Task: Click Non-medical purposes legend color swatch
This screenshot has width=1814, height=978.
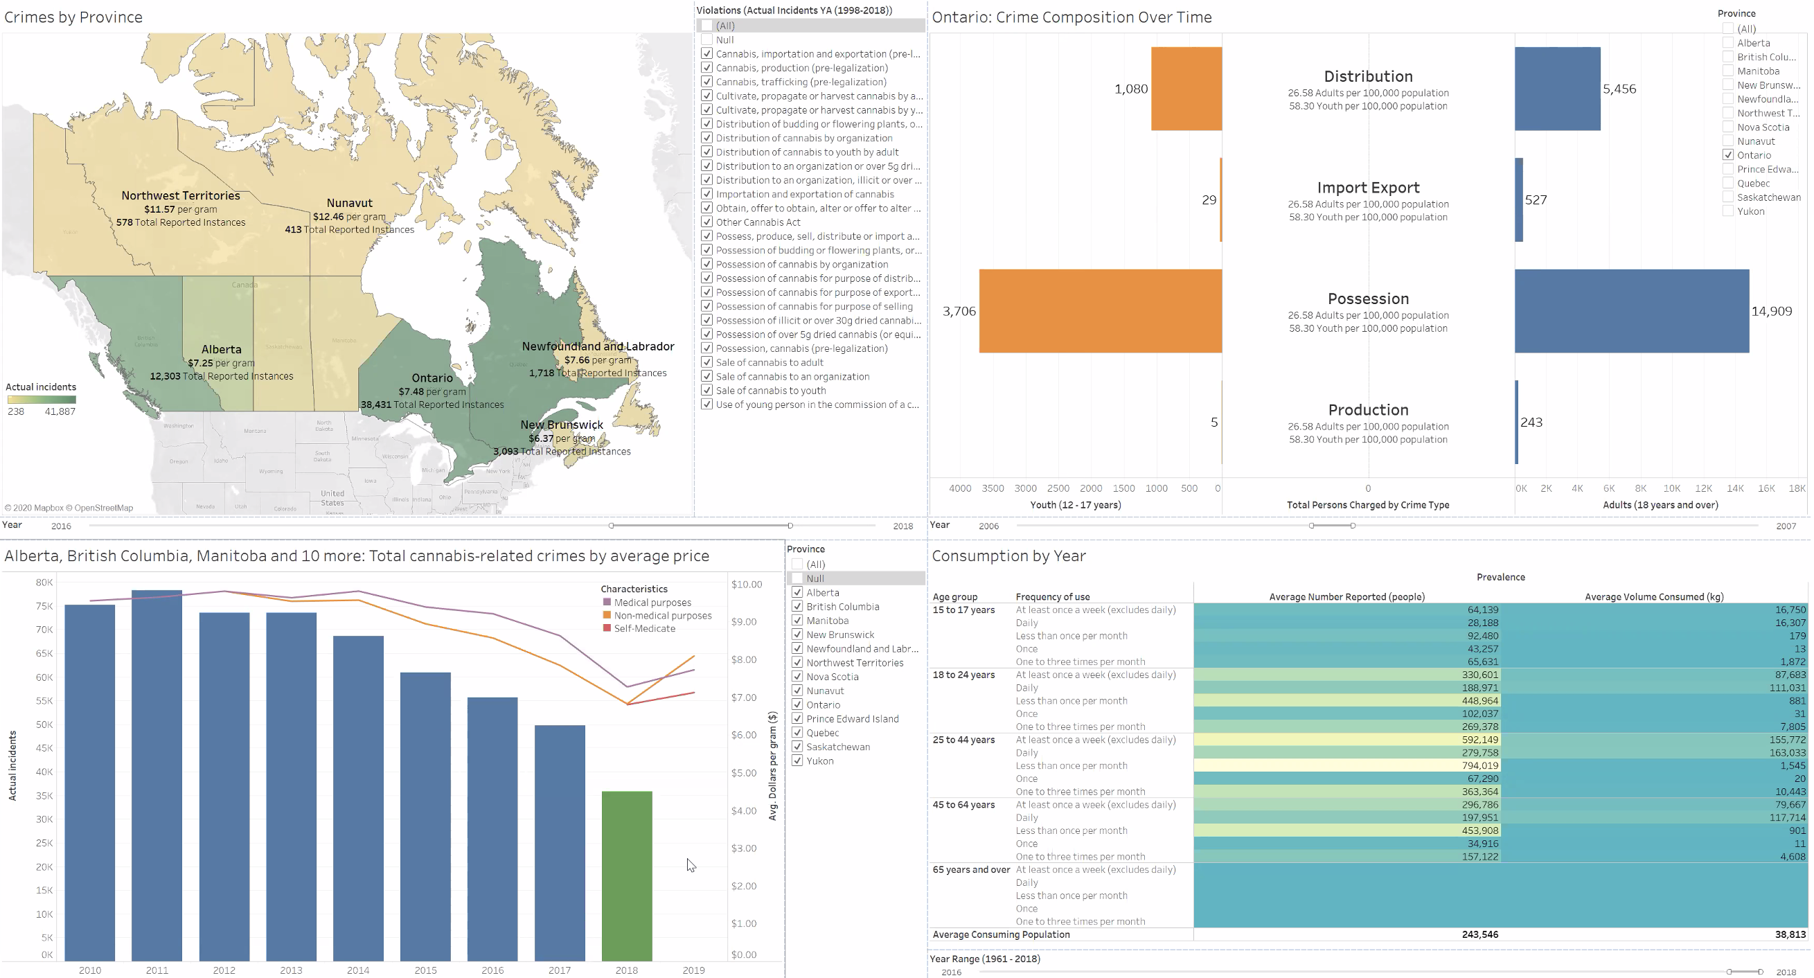Action: [607, 615]
